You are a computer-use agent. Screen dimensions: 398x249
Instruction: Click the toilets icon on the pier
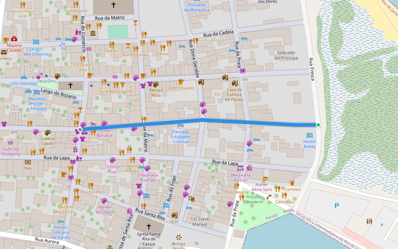(x=369, y=221)
